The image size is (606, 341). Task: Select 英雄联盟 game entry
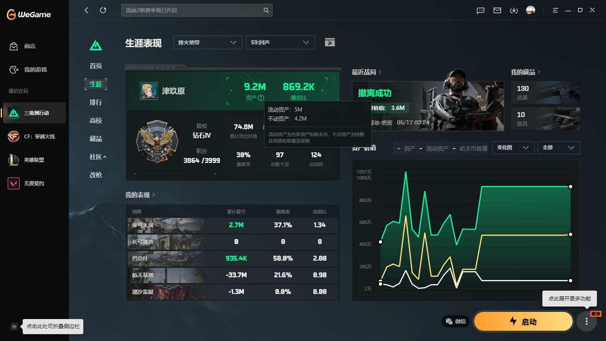[x=34, y=160]
